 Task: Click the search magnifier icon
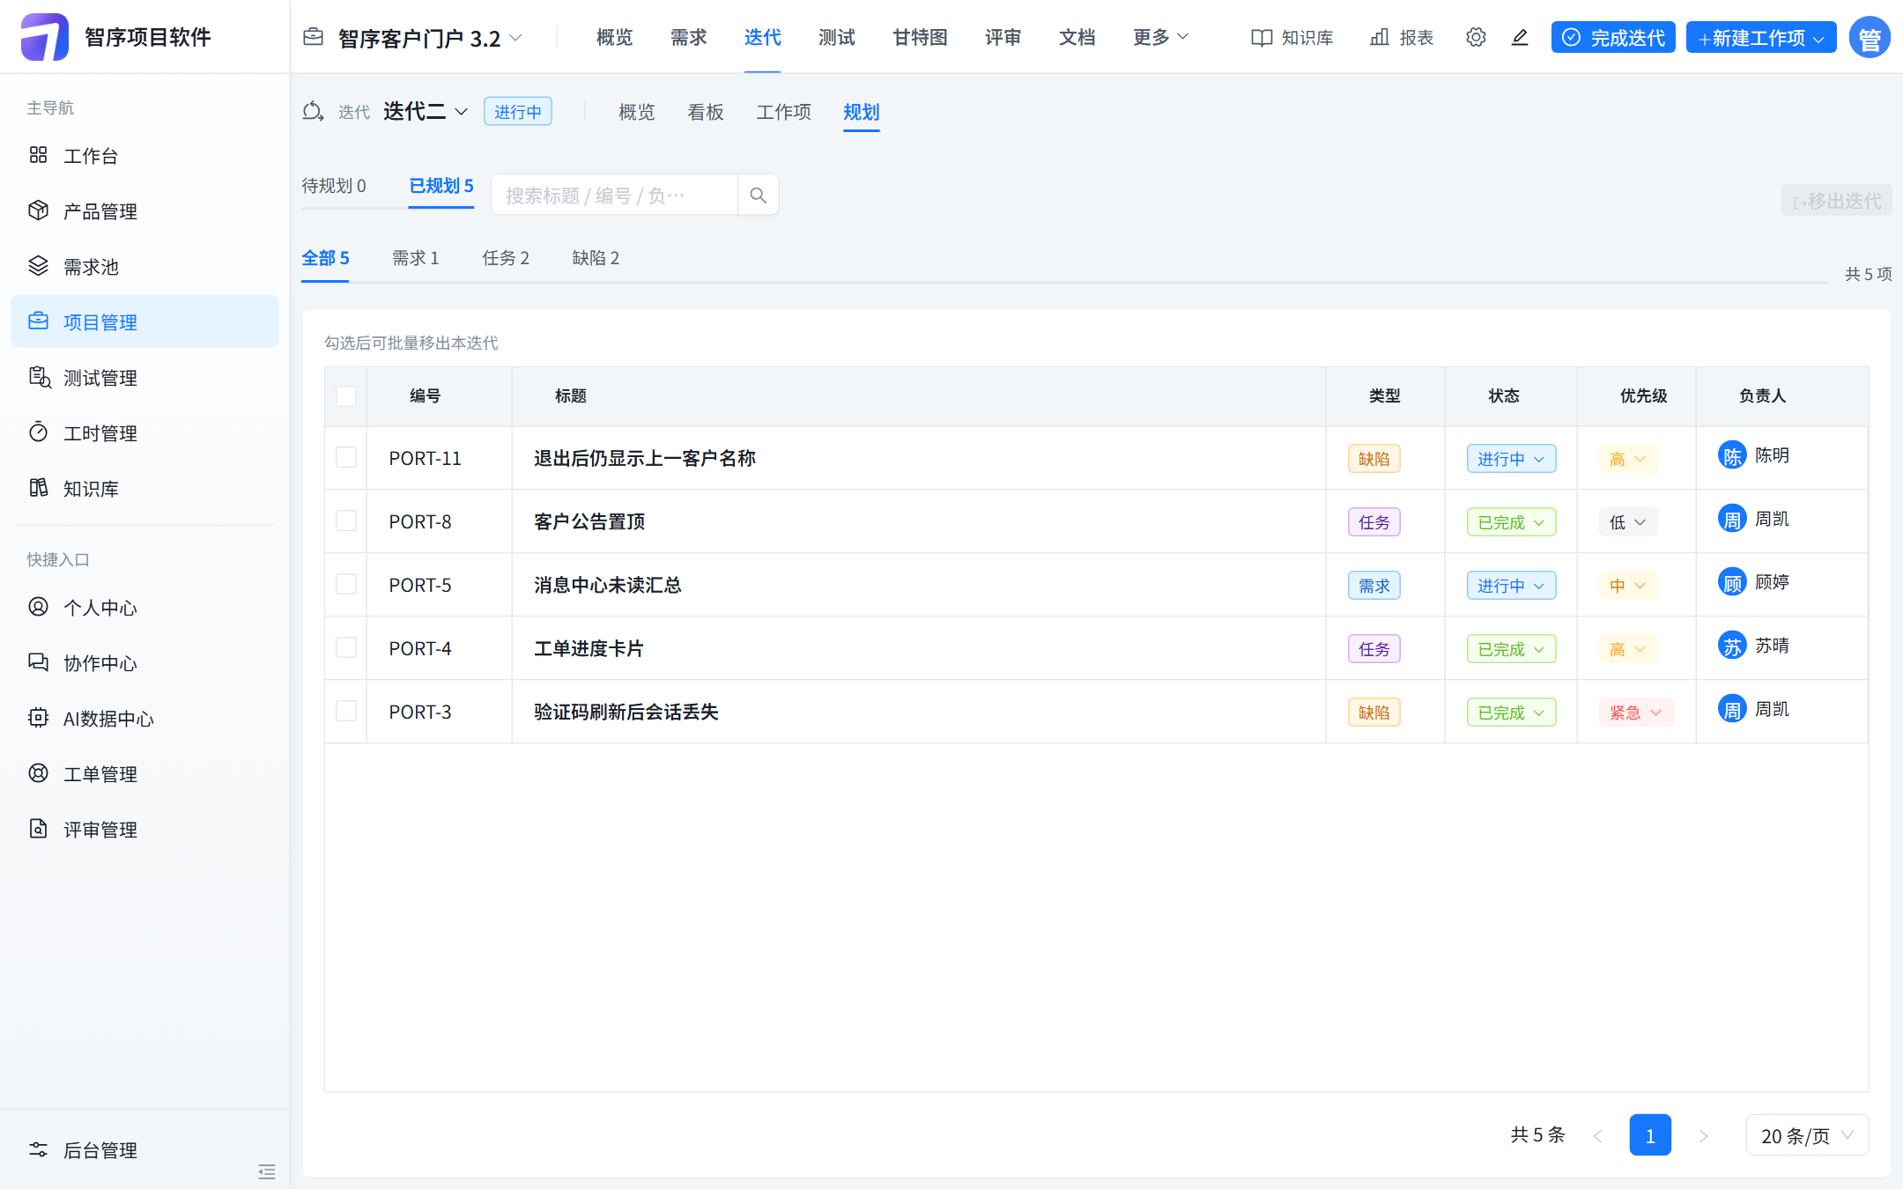(x=758, y=195)
